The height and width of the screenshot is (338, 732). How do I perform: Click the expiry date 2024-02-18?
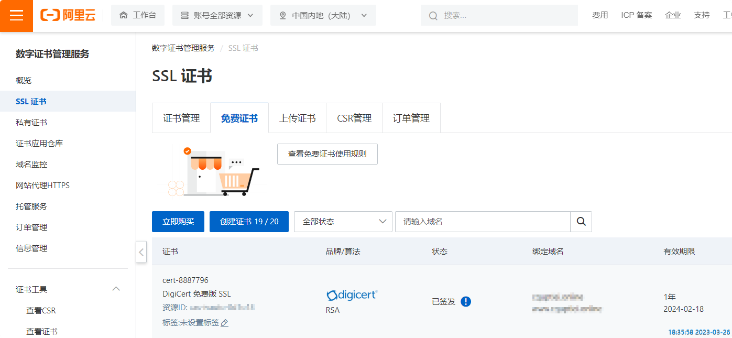(x=683, y=309)
